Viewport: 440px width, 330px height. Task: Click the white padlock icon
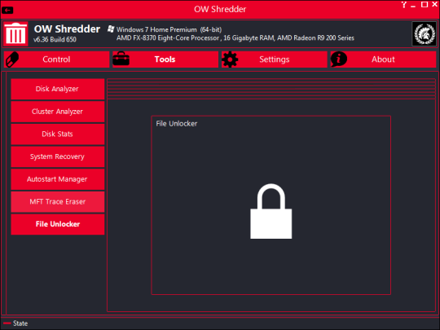click(x=271, y=211)
